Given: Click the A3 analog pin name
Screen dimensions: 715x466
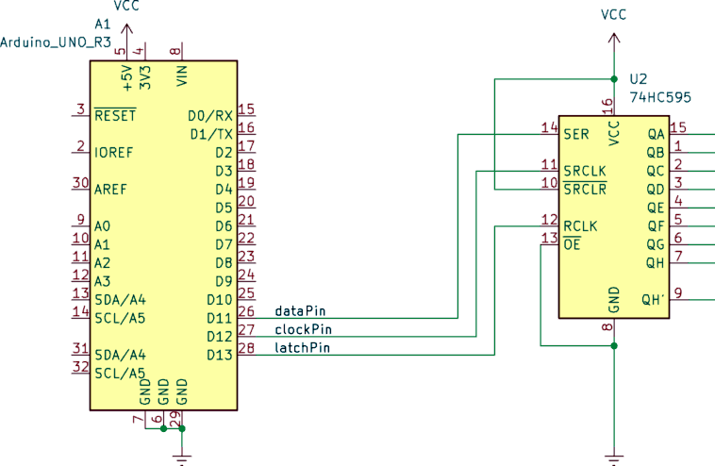Looking at the screenshot, I should coord(102,281).
